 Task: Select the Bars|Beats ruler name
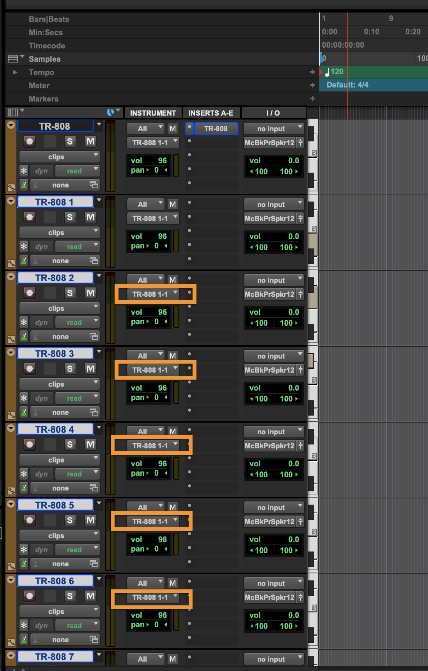click(49, 19)
